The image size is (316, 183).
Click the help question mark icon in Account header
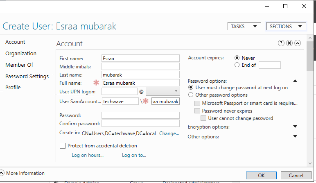click(x=281, y=43)
